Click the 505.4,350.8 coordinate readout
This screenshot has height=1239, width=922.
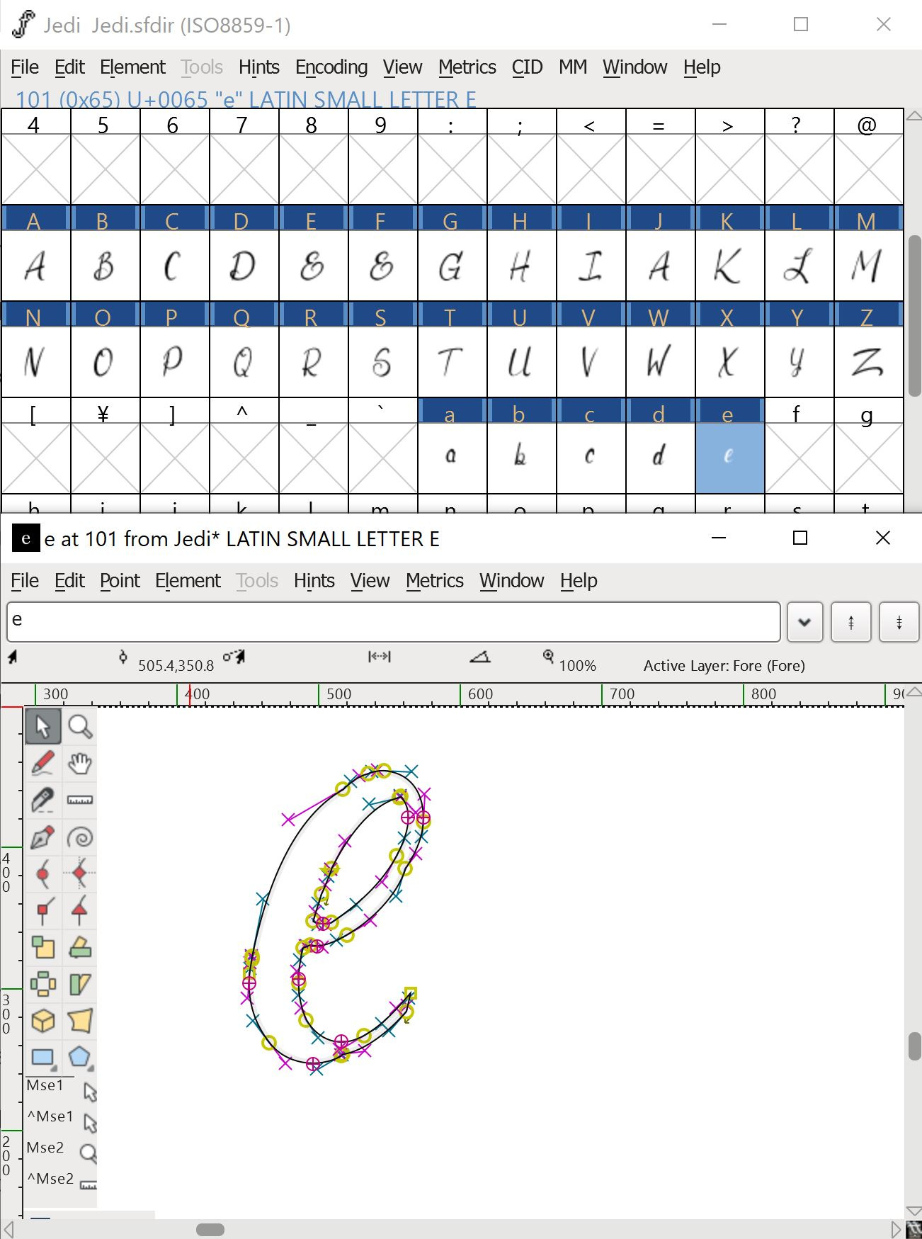point(176,666)
